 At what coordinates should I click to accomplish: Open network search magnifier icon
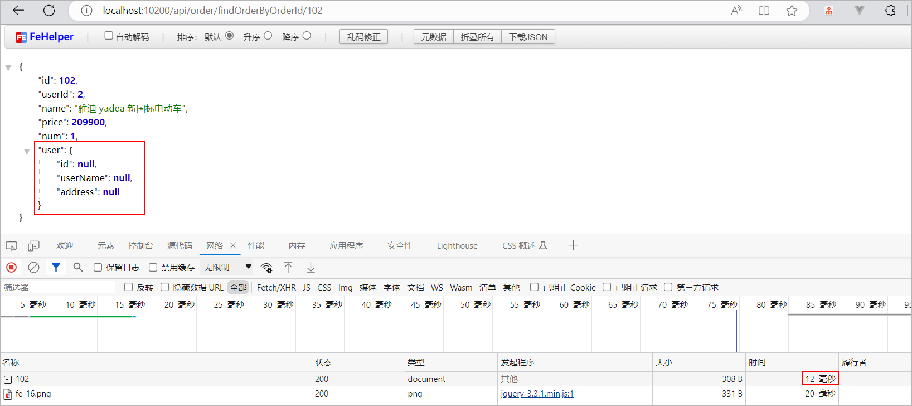[x=78, y=268]
